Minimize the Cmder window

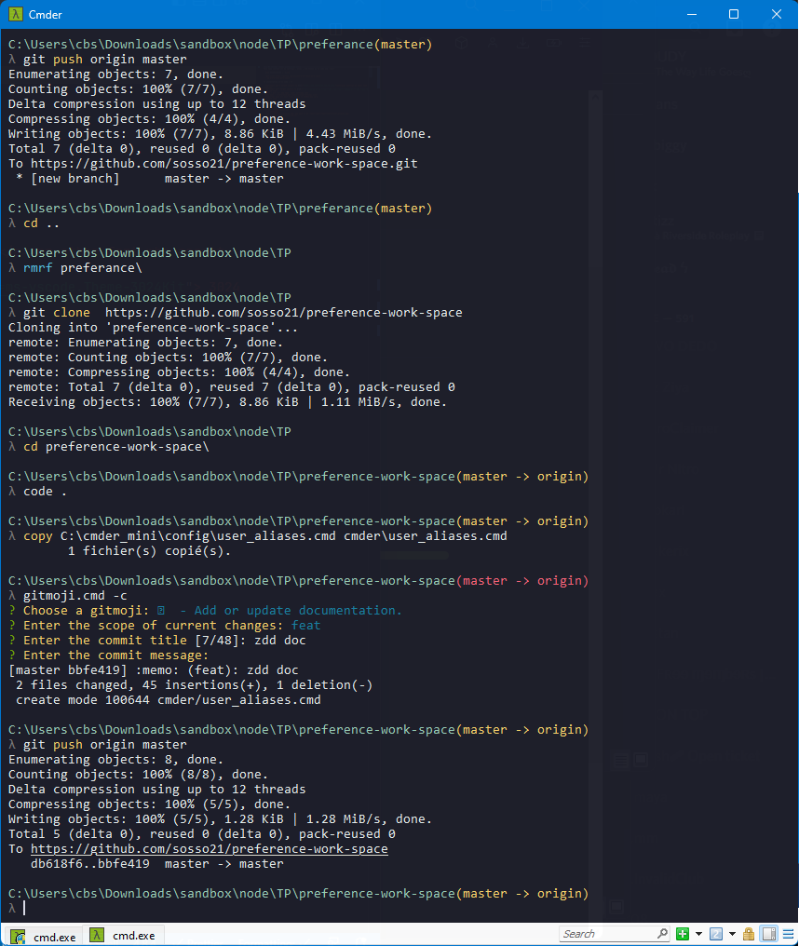click(691, 14)
